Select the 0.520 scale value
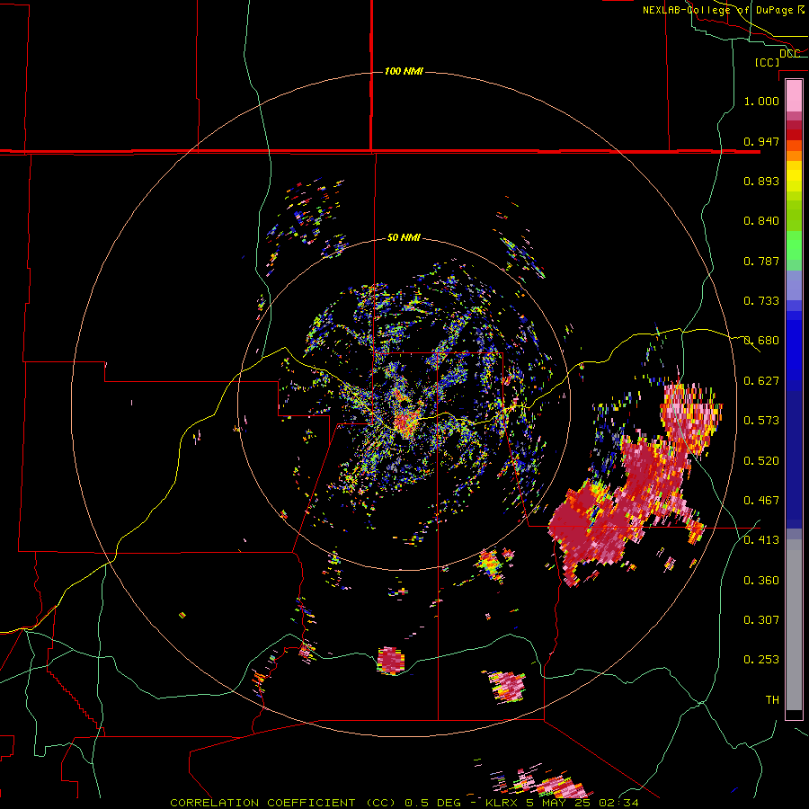 [x=761, y=461]
